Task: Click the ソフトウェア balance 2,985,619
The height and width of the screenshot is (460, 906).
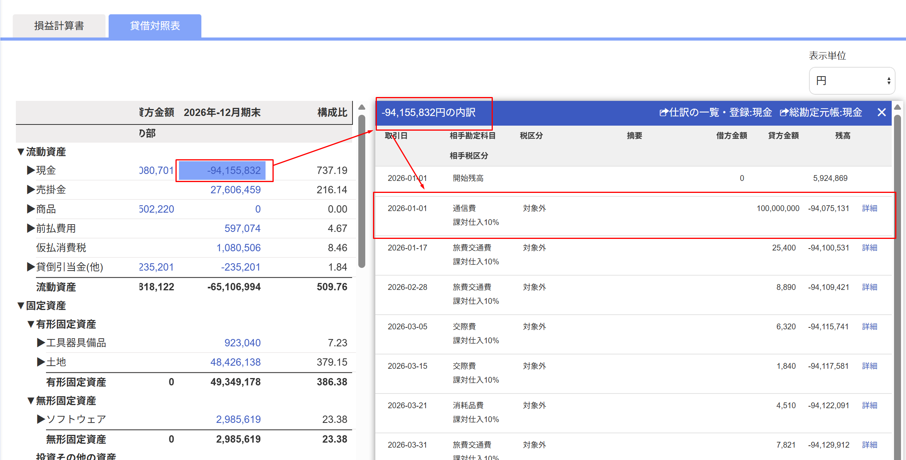Action: (238, 419)
